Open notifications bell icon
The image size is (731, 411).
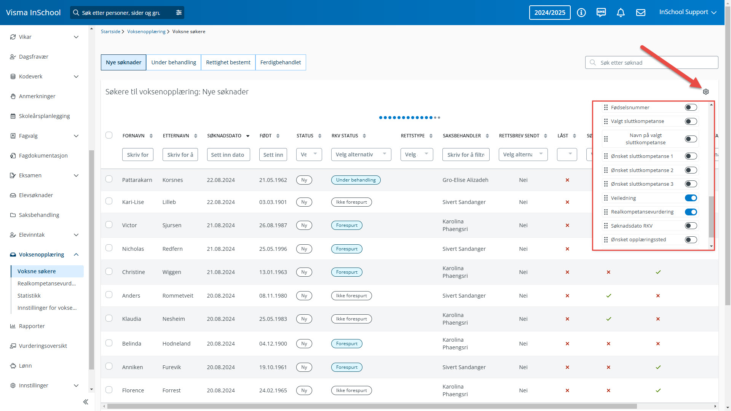pyautogui.click(x=621, y=13)
